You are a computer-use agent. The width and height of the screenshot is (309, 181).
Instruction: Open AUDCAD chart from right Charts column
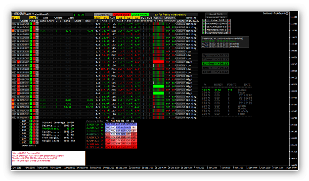click(181, 24)
